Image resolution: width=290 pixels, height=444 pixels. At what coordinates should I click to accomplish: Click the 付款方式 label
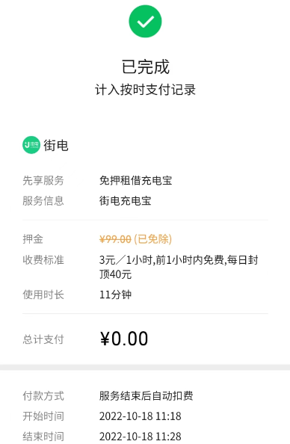(43, 396)
